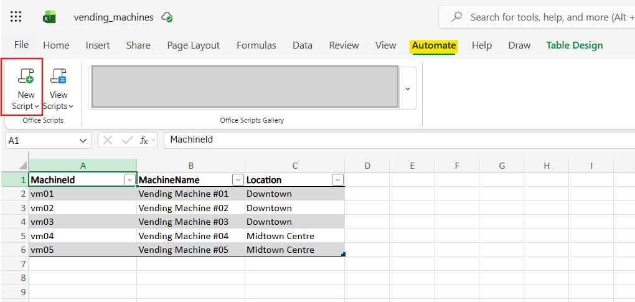Open the MachineName filter dropdown

[x=238, y=180]
